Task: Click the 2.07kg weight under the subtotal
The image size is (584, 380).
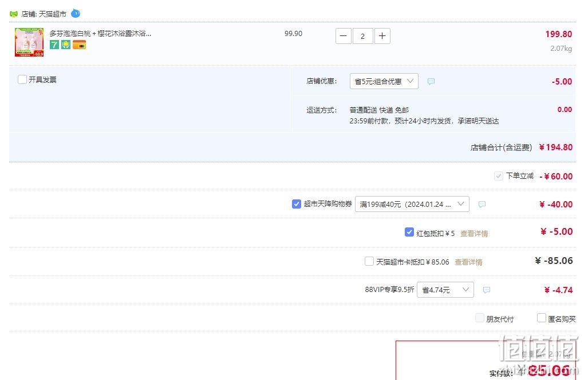Action: [x=561, y=49]
